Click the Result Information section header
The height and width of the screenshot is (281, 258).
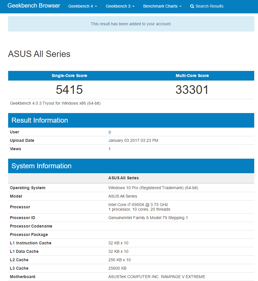[x=131, y=120]
